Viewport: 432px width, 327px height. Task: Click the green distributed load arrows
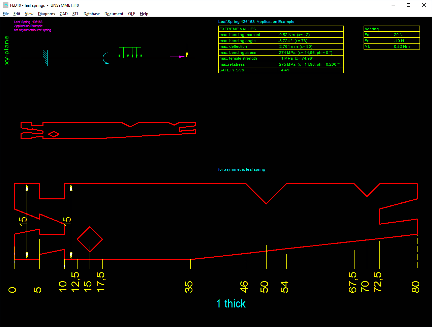(x=130, y=52)
